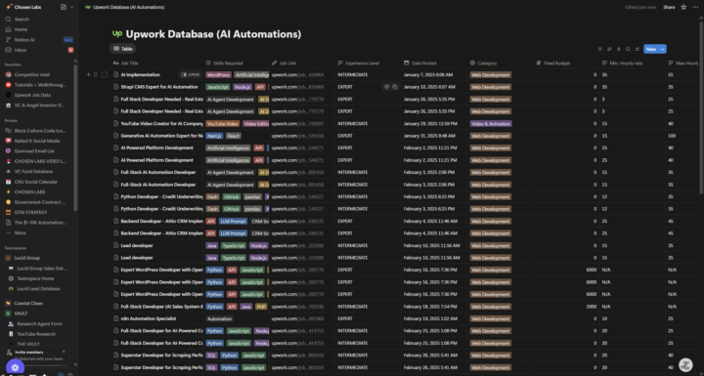Go to Home in sidebar
704x376 pixels.
click(21, 29)
